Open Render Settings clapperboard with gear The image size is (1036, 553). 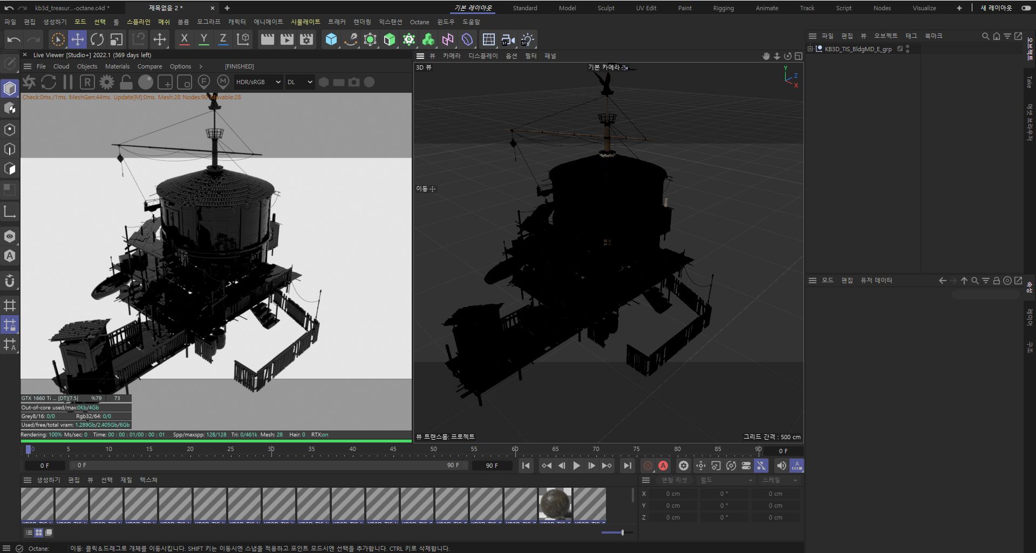306,39
